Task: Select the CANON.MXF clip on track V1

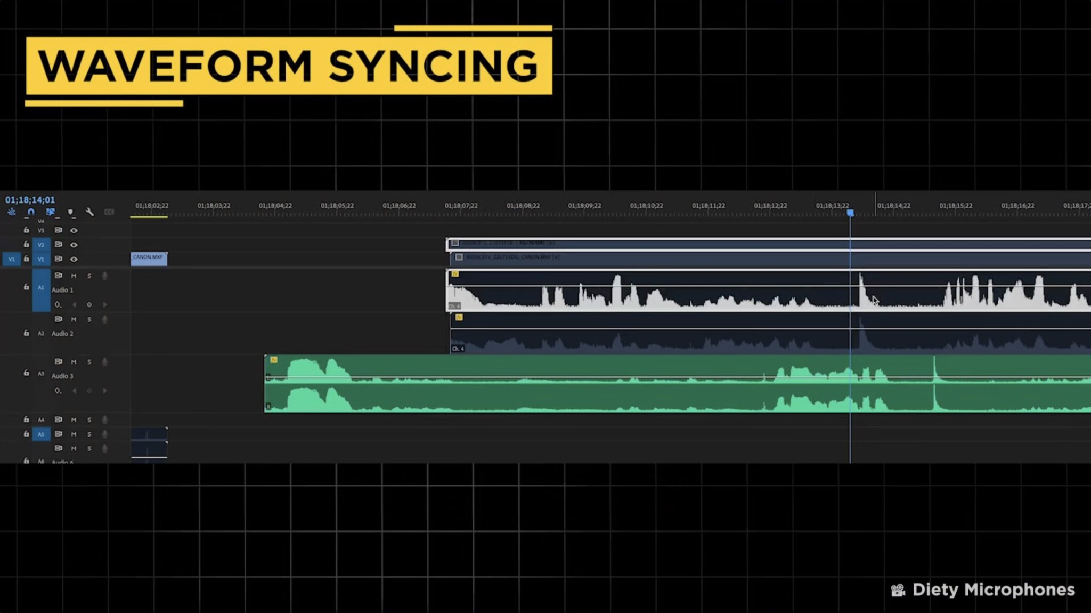Action: pyautogui.click(x=149, y=259)
